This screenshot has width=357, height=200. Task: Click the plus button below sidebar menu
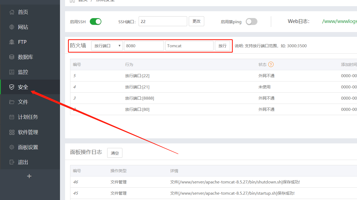pyautogui.click(x=29, y=176)
